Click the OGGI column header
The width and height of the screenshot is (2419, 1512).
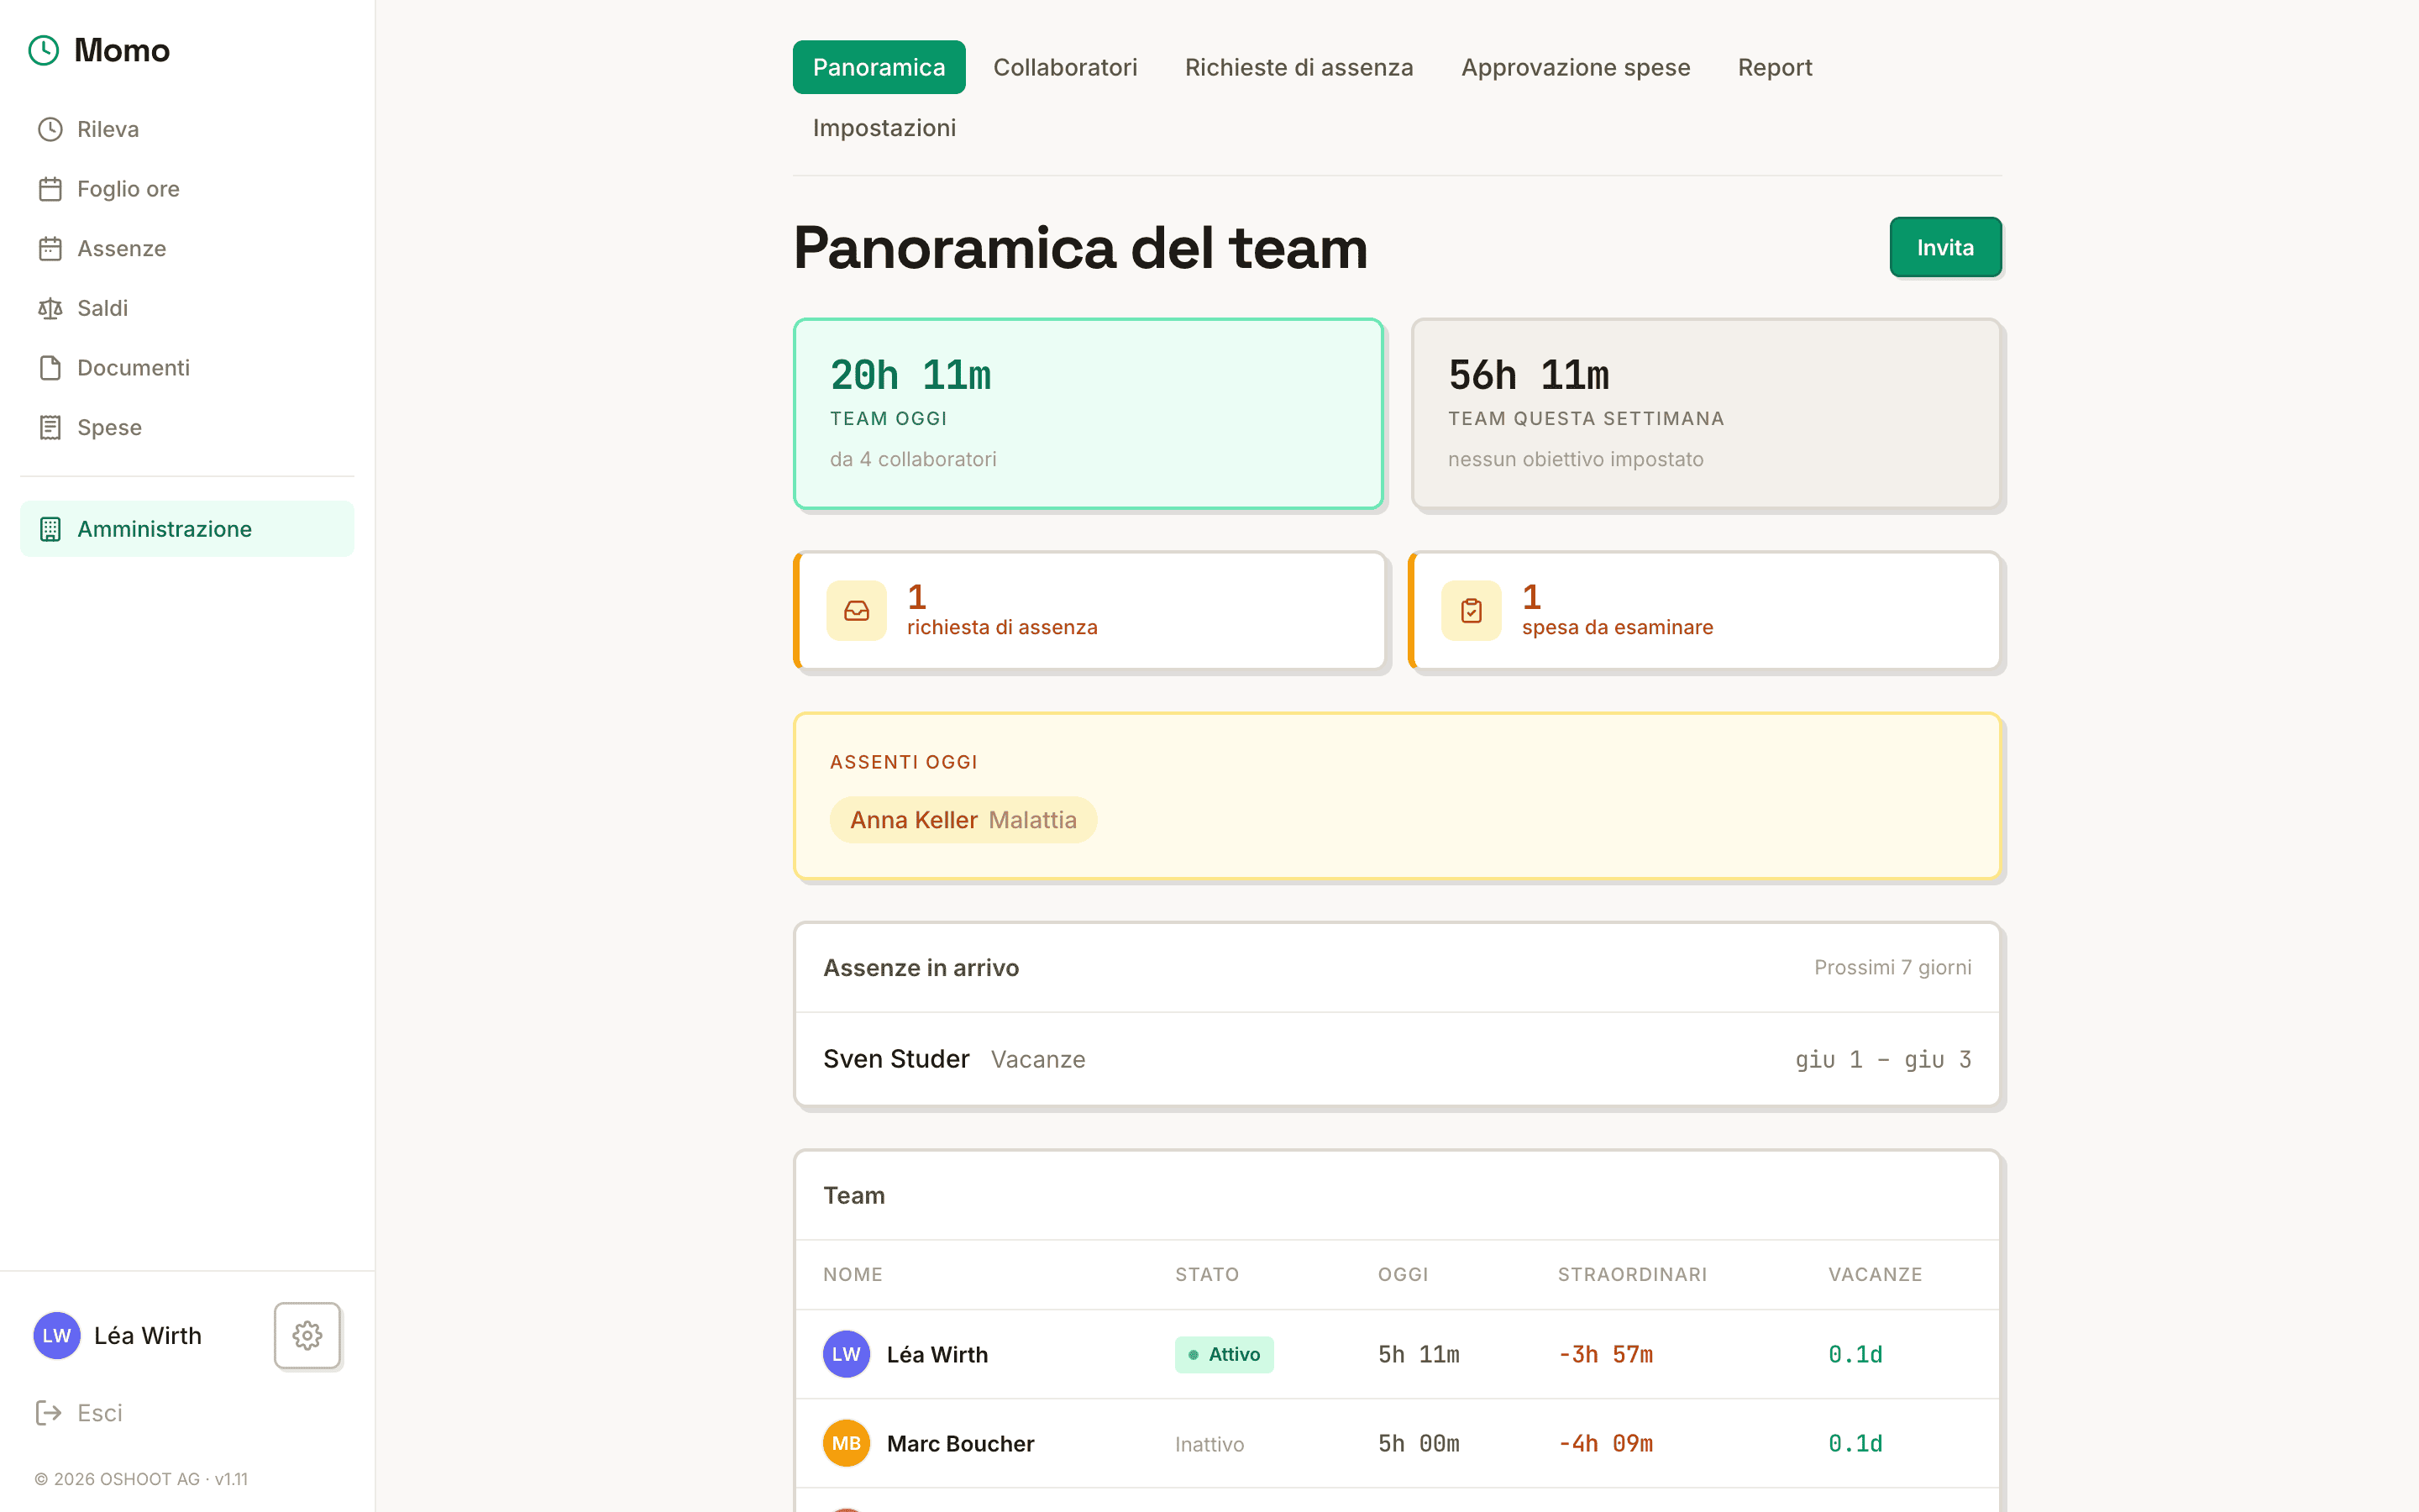pos(1403,1274)
